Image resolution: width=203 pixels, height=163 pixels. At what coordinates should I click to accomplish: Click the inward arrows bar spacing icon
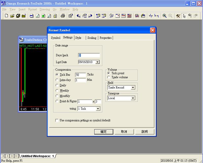[x=151, y=16]
